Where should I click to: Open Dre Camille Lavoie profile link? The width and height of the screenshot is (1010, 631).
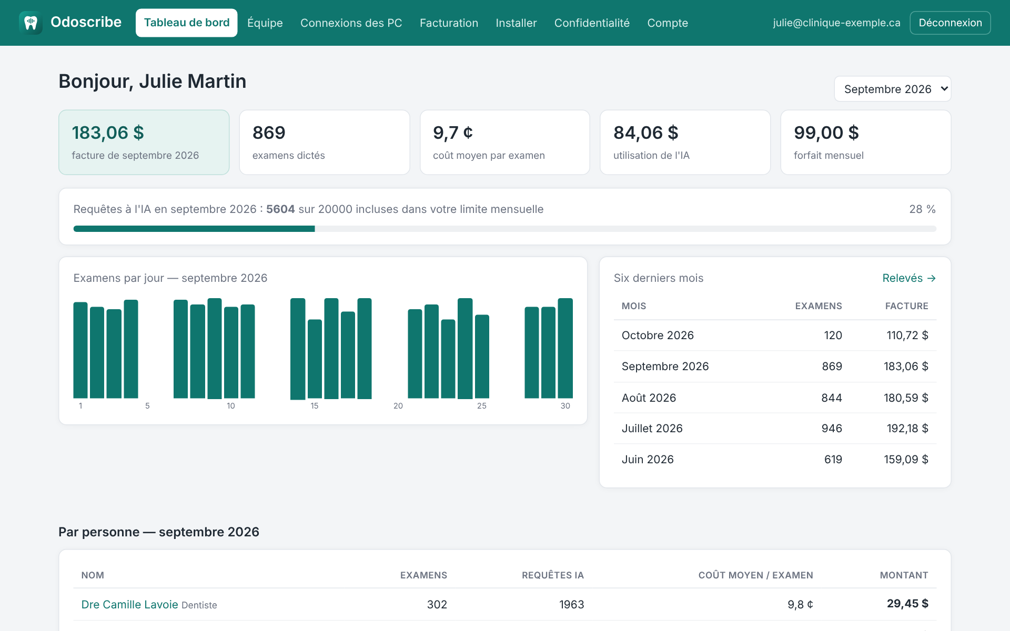coord(129,605)
